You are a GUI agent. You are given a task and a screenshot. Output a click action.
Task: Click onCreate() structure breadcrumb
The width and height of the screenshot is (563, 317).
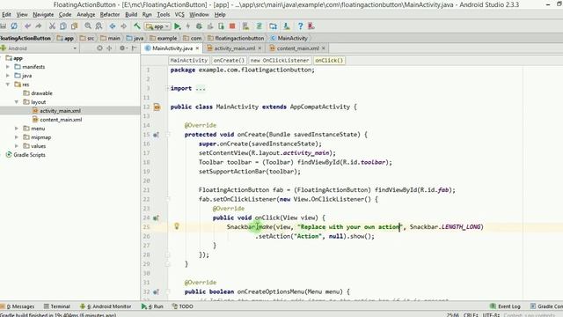click(x=229, y=61)
